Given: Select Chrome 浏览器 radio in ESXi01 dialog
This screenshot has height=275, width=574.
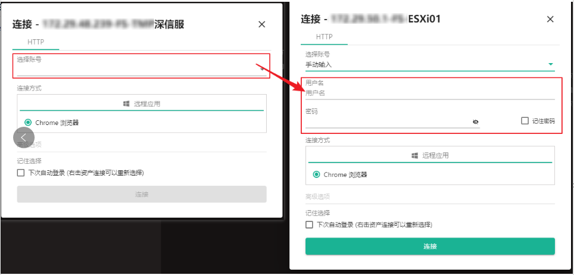Looking at the screenshot, I should [316, 174].
